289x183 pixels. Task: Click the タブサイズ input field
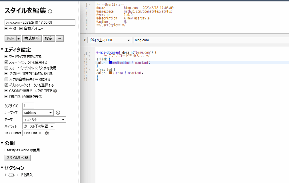coord(28,106)
